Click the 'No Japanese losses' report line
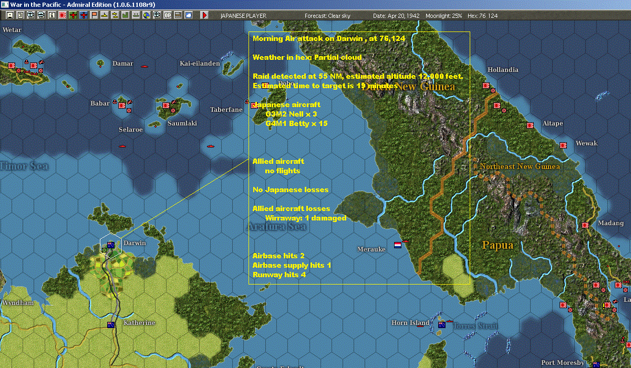The image size is (631, 368). [291, 190]
